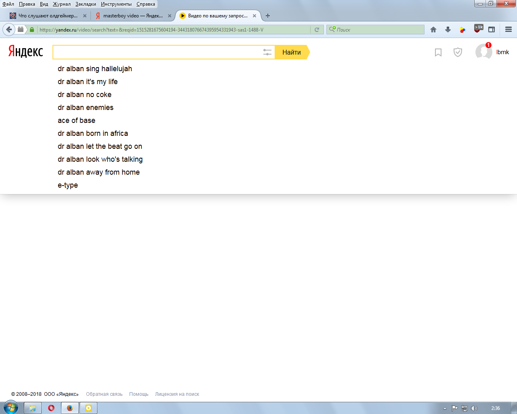The width and height of the screenshot is (517, 414).
Task: Open the Firefox home page icon
Action: click(433, 30)
